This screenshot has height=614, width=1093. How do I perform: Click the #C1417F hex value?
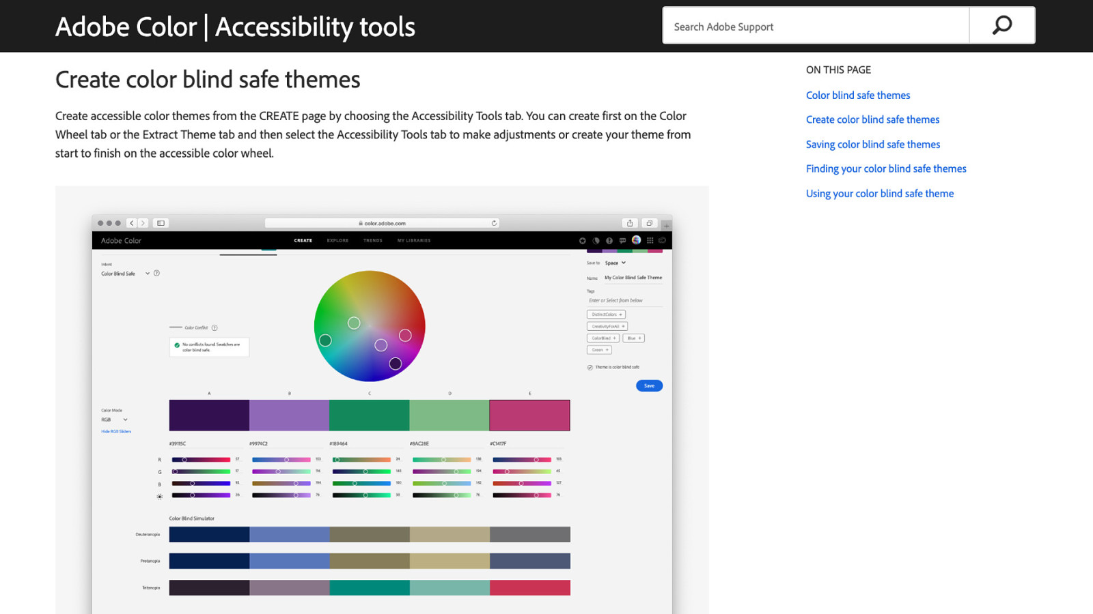pos(499,443)
